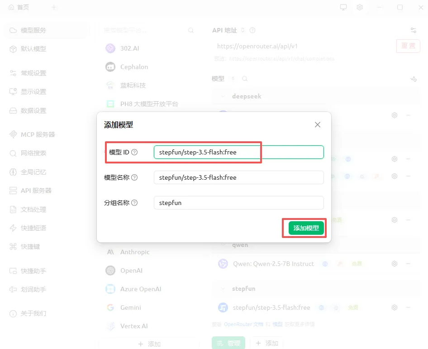The width and height of the screenshot is (428, 349).
Task: Close the 添加模型 dialog
Action: pyautogui.click(x=318, y=125)
